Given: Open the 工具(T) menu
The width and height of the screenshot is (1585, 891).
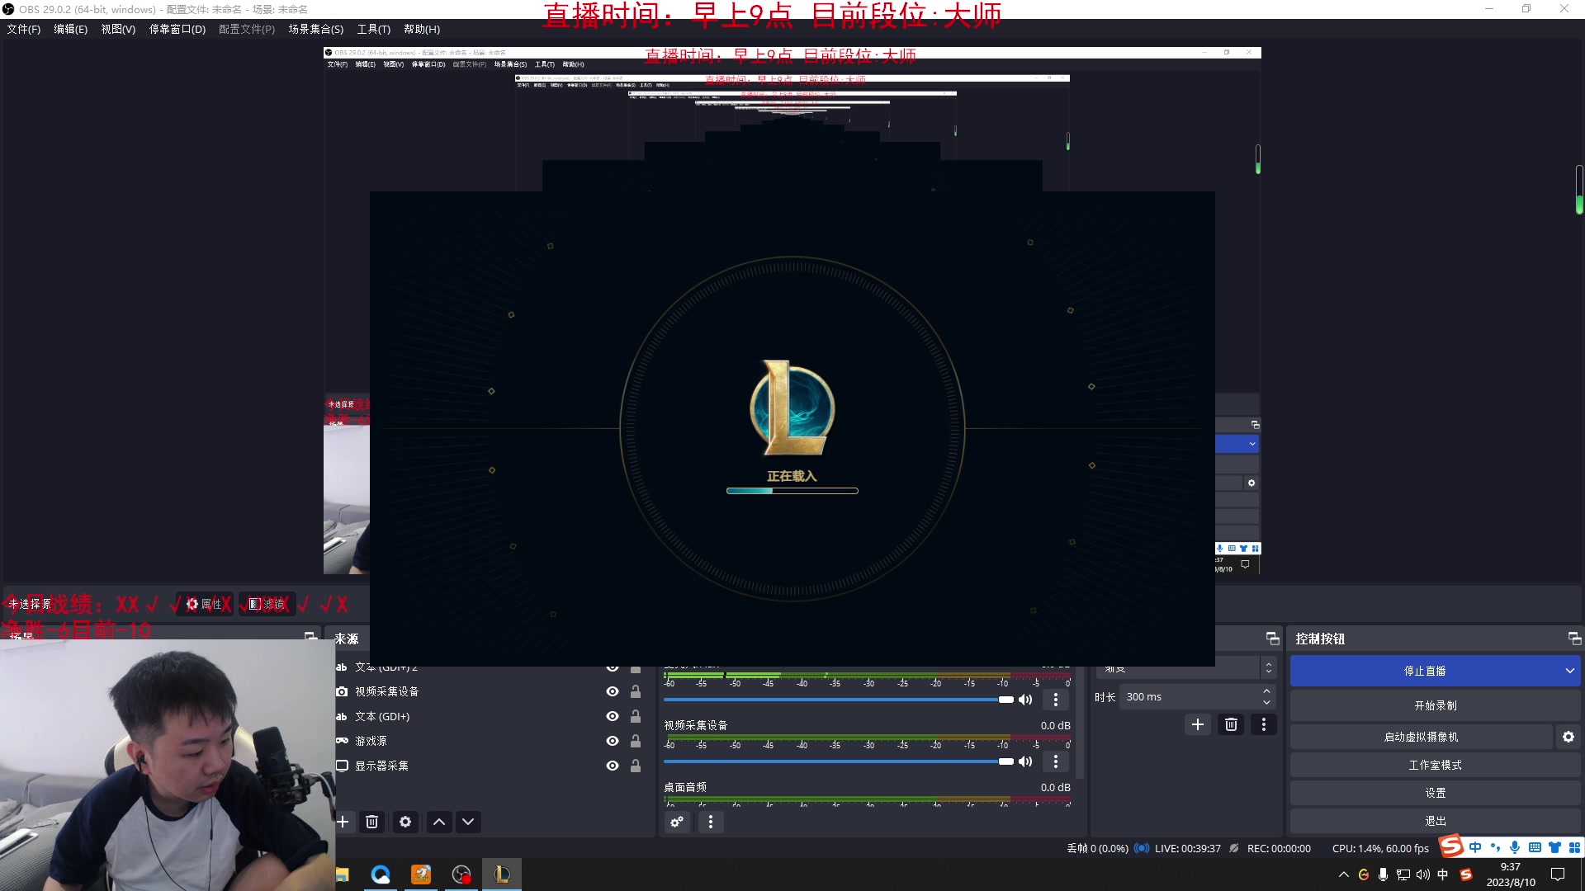Looking at the screenshot, I should pos(374,29).
